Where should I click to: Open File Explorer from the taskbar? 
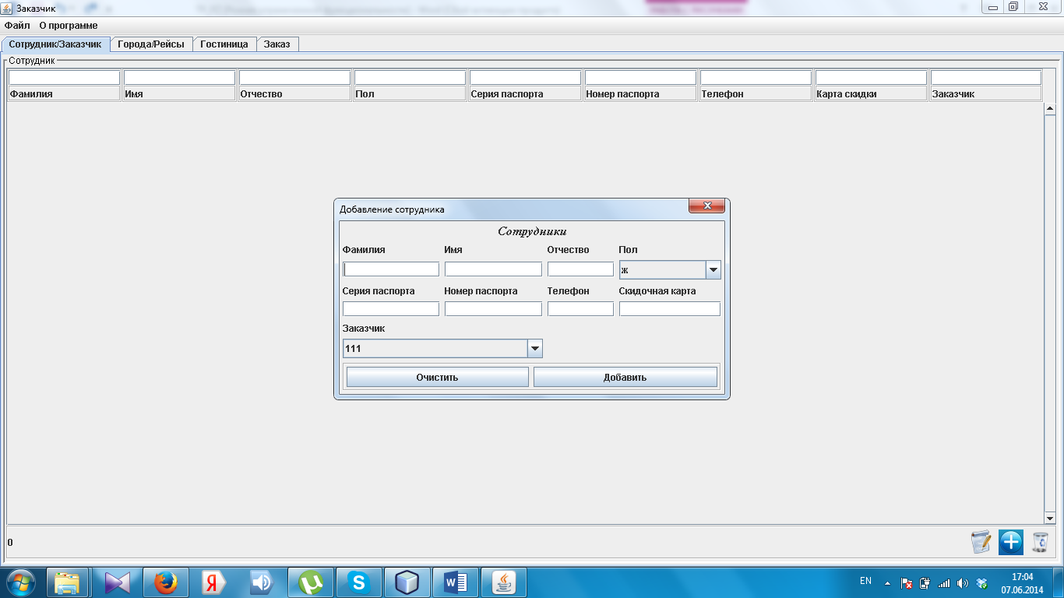68,582
